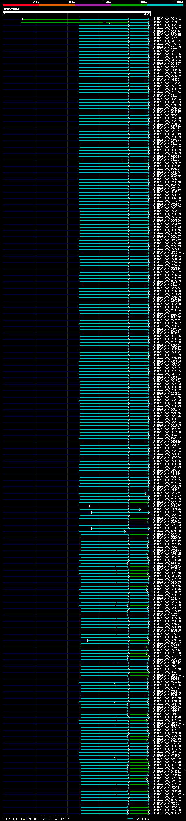
Task: Click UniRef100_Q20A22 label
Action: tap(167, 528)
